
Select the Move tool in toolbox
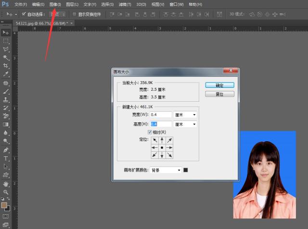point(6,32)
